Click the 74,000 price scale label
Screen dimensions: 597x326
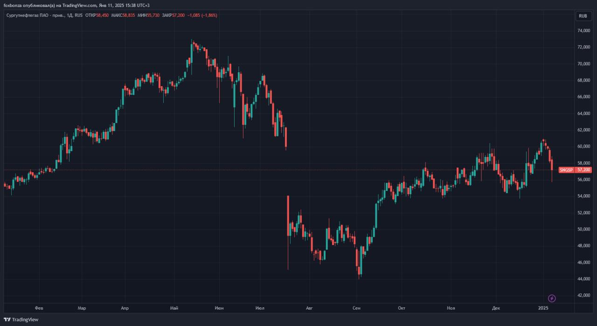point(583,31)
